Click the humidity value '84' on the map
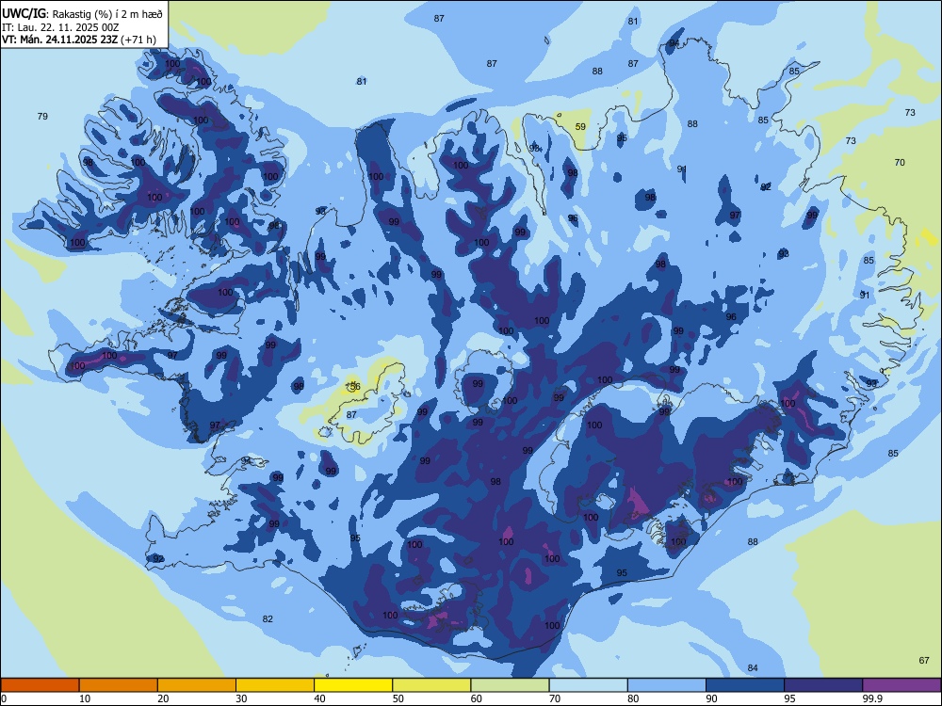Image resolution: width=942 pixels, height=706 pixels. 753,668
